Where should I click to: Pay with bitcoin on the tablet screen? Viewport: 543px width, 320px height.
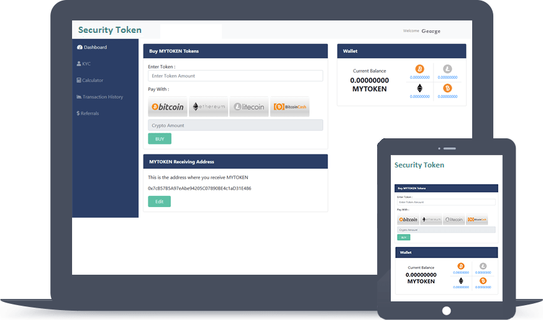tap(408, 220)
